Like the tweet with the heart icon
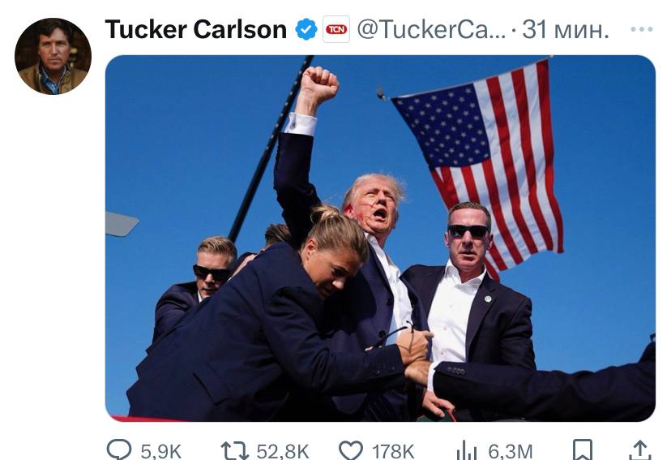 (350, 451)
